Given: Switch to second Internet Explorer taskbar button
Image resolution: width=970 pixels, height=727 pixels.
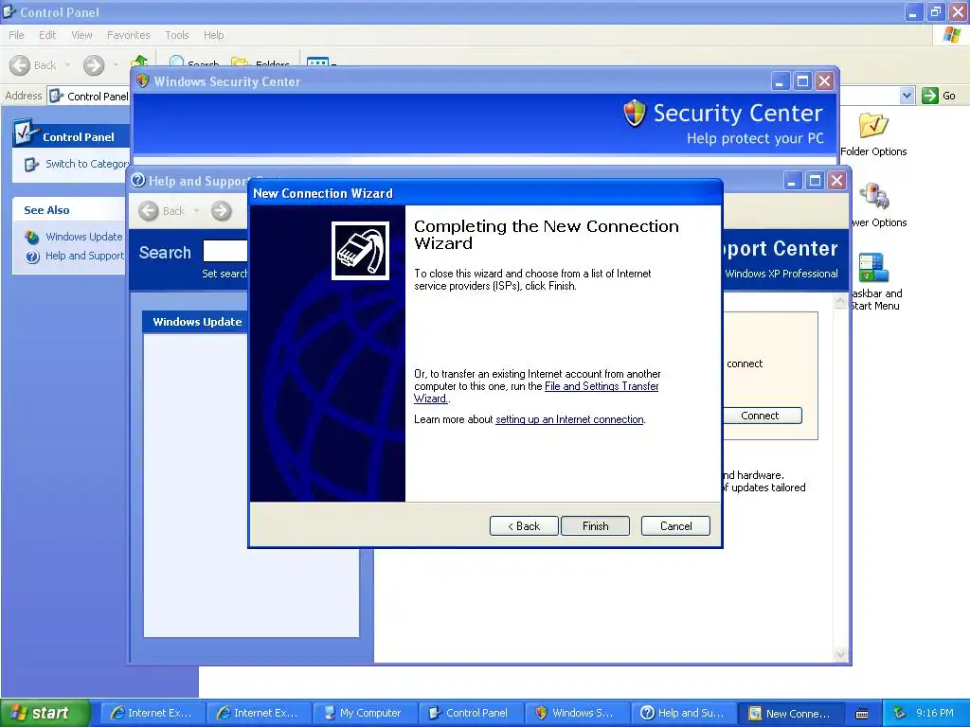Looking at the screenshot, I should pos(258,713).
